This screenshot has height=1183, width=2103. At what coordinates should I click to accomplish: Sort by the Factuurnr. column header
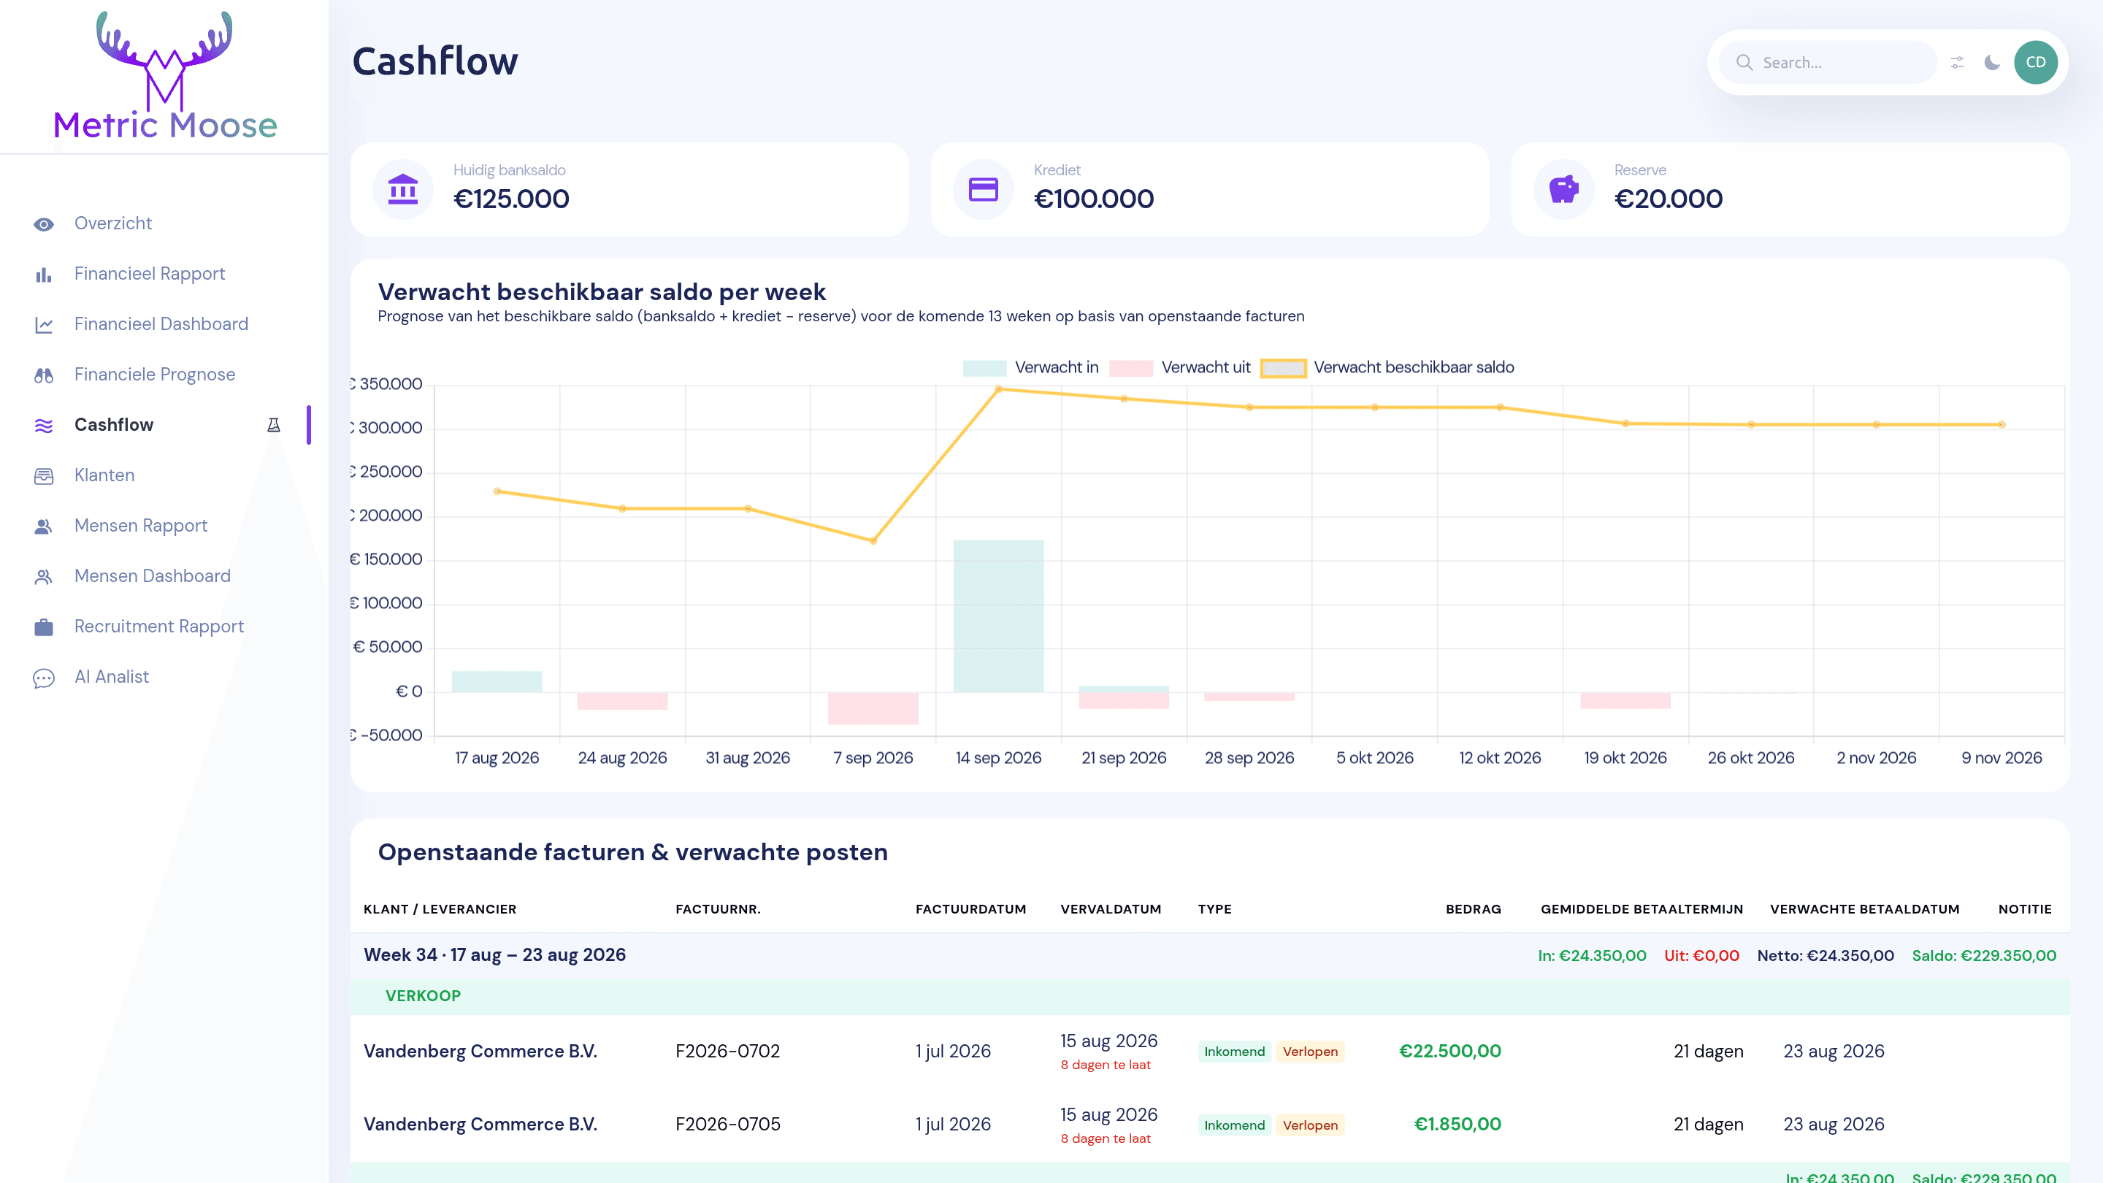tap(719, 909)
